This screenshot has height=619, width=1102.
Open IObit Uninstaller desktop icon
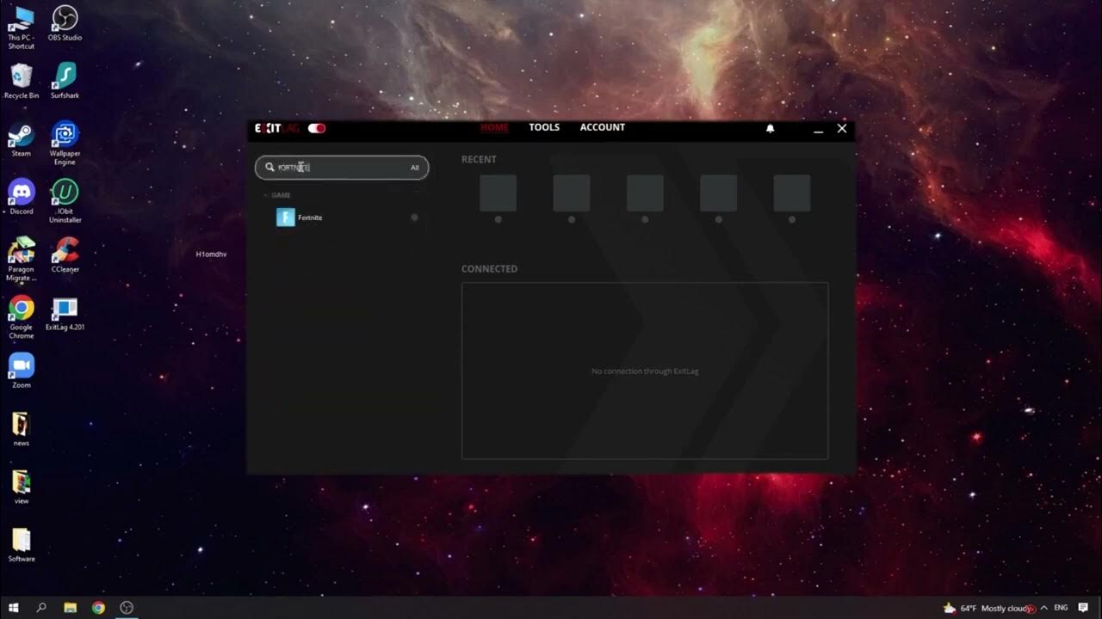tap(65, 201)
